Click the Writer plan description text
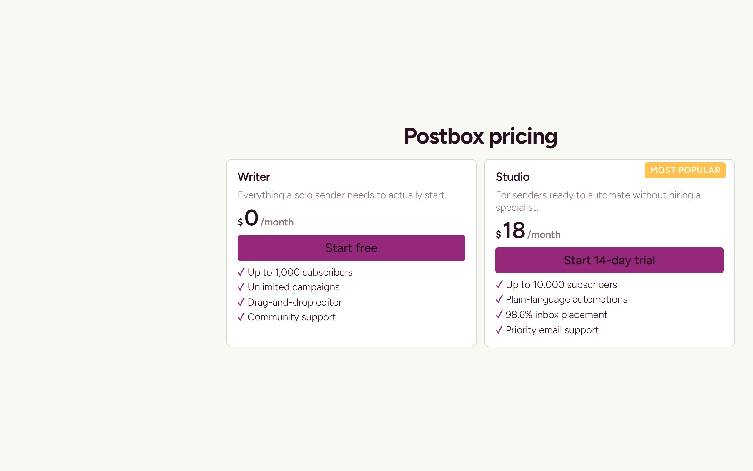The height and width of the screenshot is (471, 753). pyautogui.click(x=342, y=195)
